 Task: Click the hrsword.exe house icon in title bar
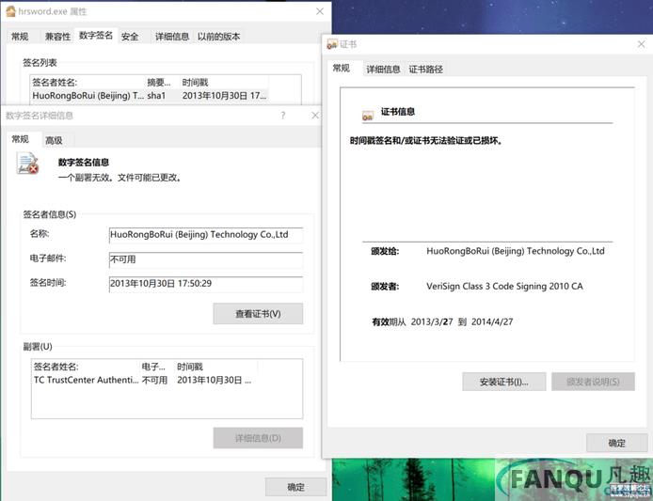click(x=10, y=11)
